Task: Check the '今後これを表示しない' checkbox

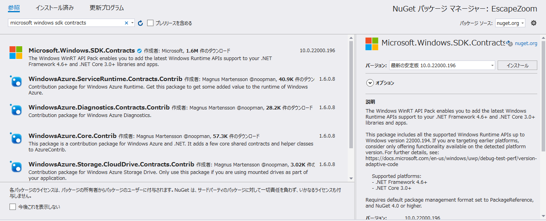Action: coord(13,207)
